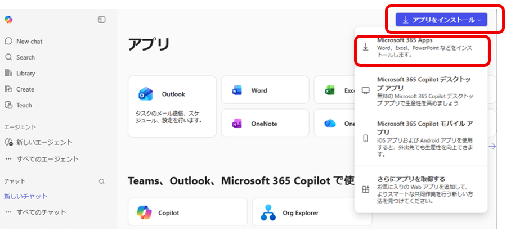511x236 pixels.
Task: Choose さらにアプリを取得する menu entry
Action: click(x=422, y=189)
